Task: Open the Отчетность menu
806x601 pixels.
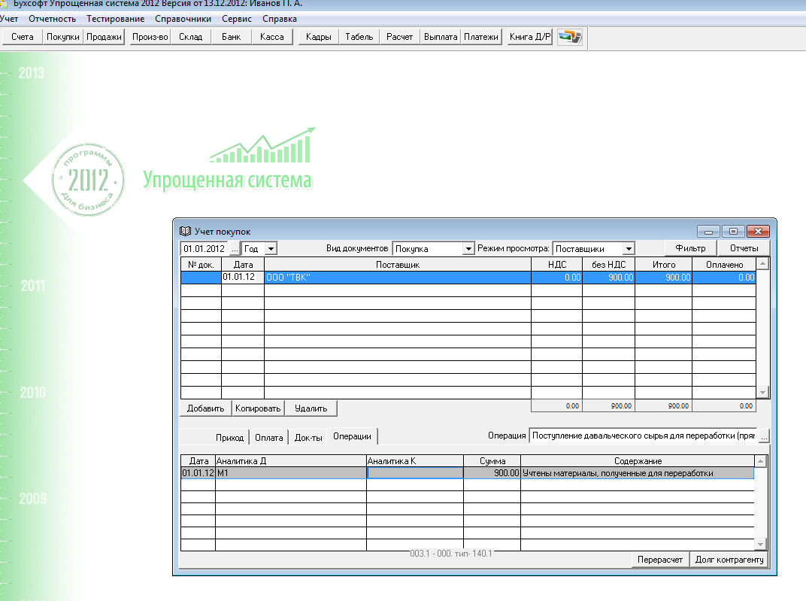Action: coord(53,19)
